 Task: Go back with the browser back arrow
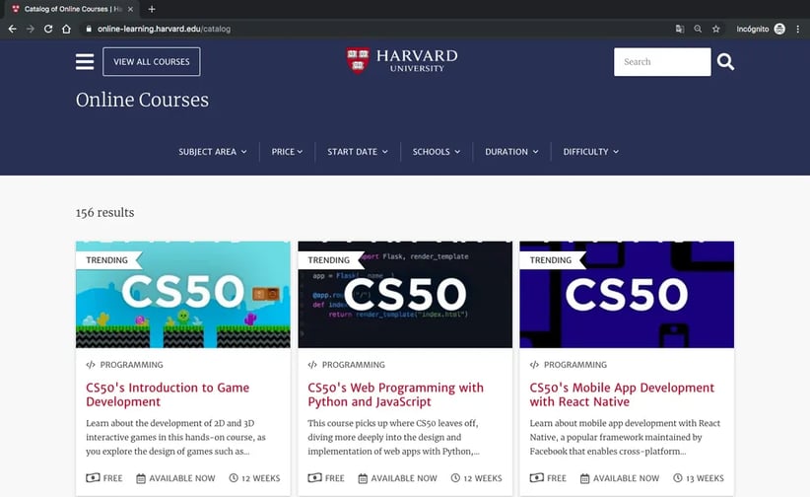[13, 29]
